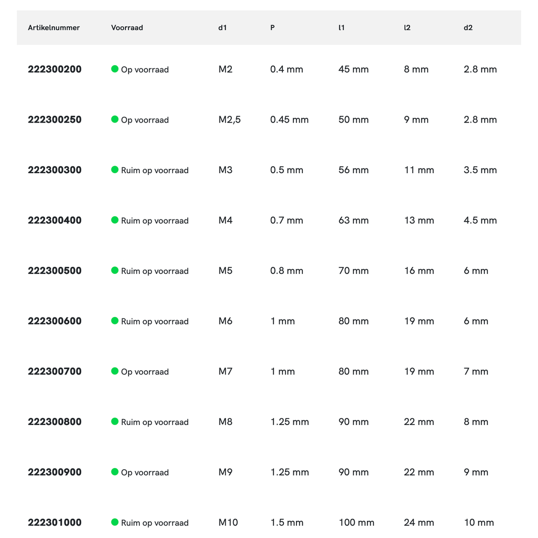Click the green stock dot for 222300700
The height and width of the screenshot is (538, 538).
(x=115, y=371)
